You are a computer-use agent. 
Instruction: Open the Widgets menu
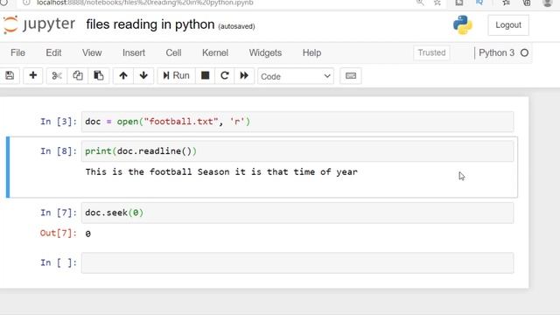point(265,52)
